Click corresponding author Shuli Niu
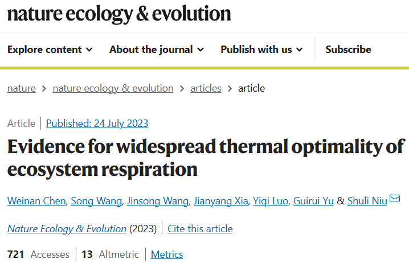 coord(367,200)
